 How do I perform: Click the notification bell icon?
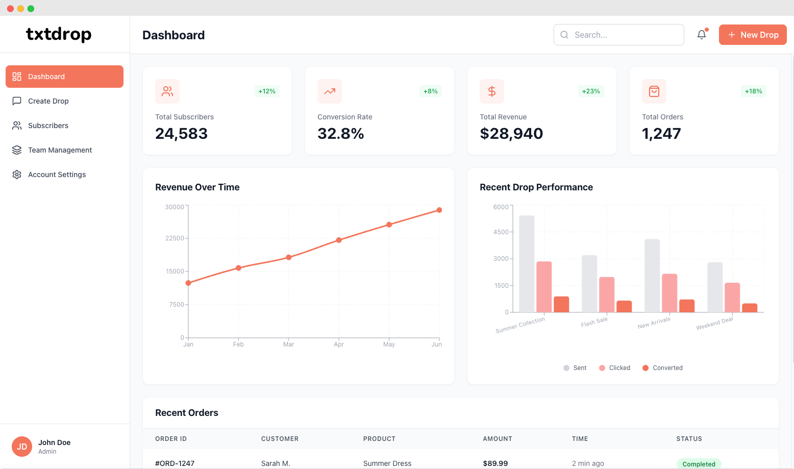pos(702,35)
